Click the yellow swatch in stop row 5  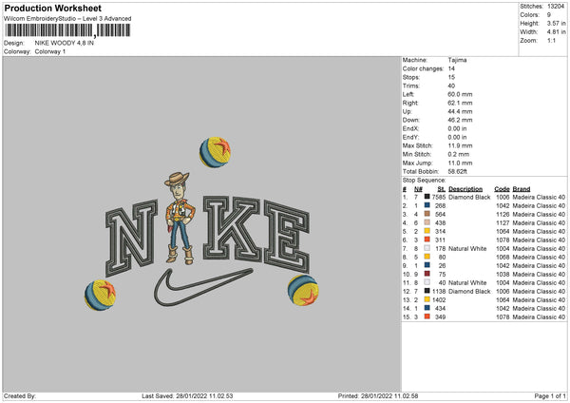click(427, 231)
